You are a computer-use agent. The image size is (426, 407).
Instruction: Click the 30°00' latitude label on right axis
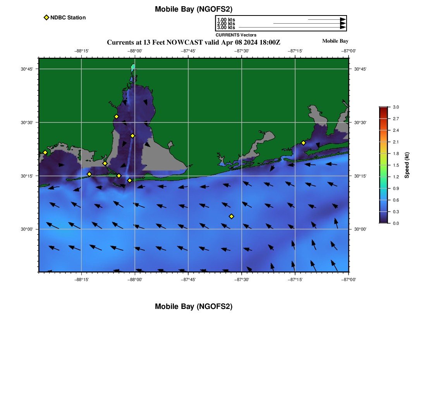(x=360, y=229)
